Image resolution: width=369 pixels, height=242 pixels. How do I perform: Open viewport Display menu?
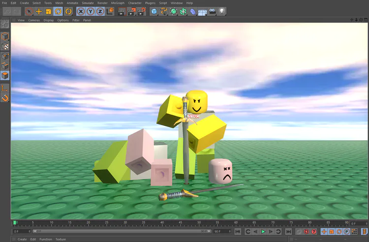click(49, 20)
